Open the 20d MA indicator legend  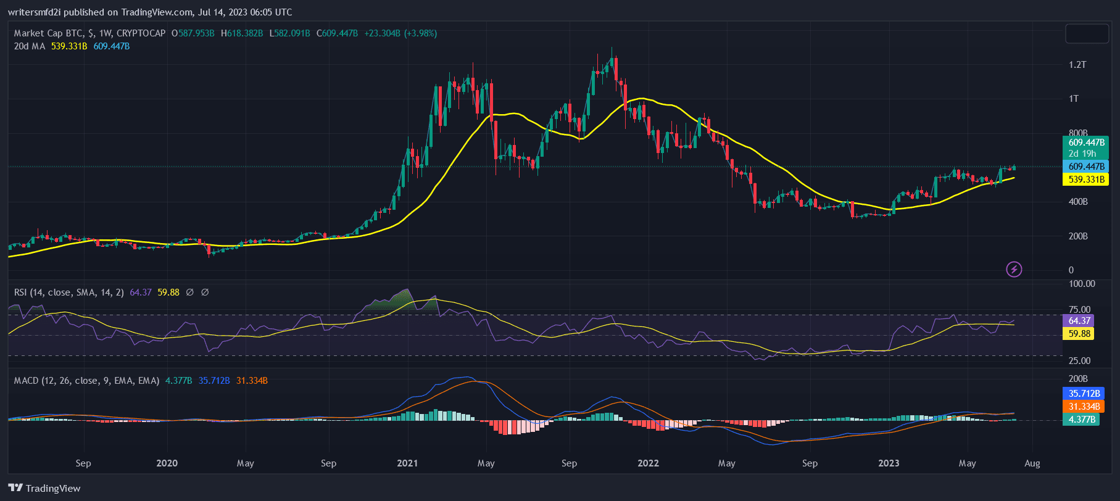[30, 46]
